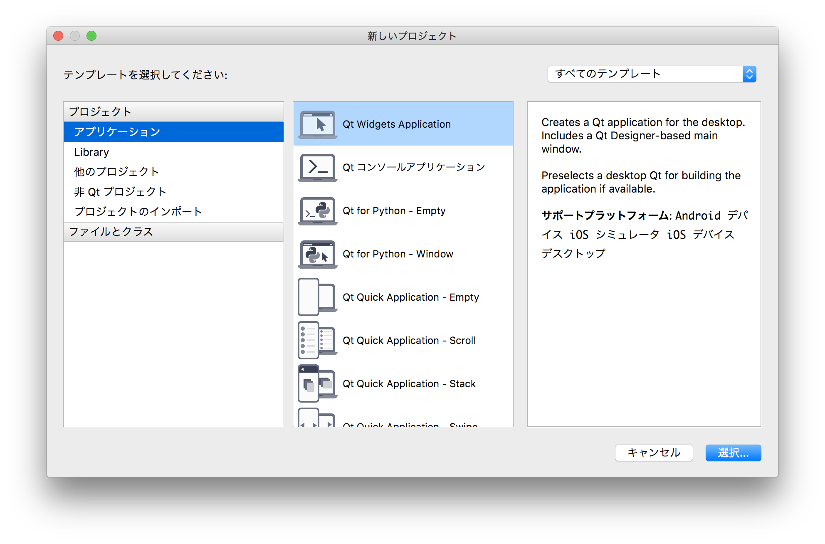Screen dimensions: 825x544
Task: Select 非 Qt プロジェクト category
Action: (119, 191)
